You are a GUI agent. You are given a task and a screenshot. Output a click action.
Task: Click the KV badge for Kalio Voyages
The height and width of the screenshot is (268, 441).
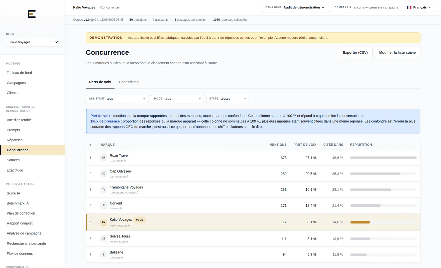[x=104, y=222]
